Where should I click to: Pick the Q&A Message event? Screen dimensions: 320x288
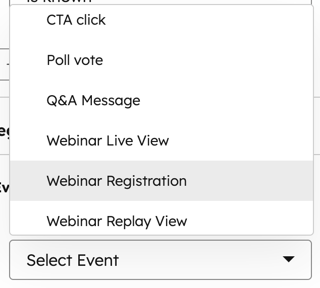pyautogui.click(x=93, y=101)
